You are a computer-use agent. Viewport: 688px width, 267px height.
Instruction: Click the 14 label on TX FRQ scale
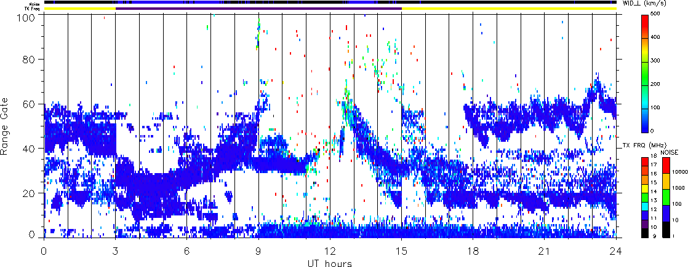click(654, 192)
